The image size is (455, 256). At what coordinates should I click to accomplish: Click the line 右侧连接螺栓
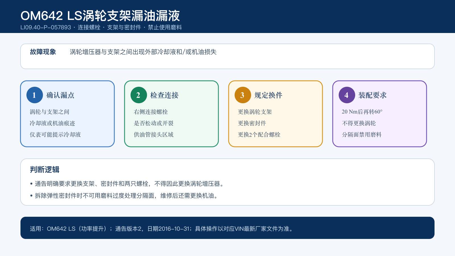coord(151,112)
